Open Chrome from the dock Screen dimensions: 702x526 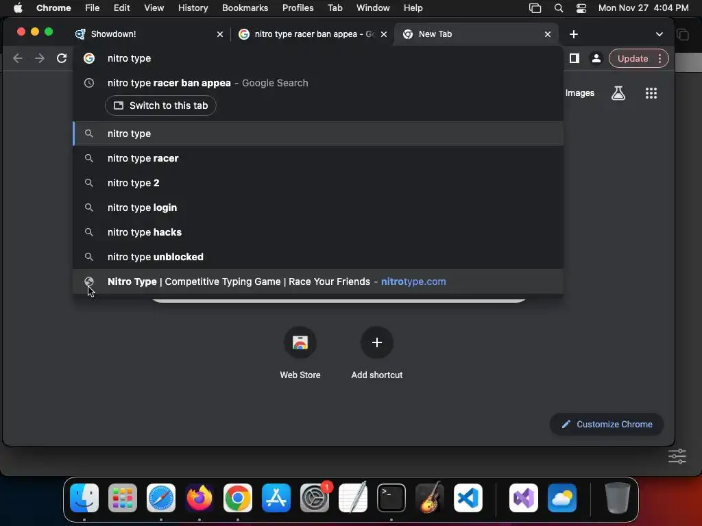coord(238,498)
